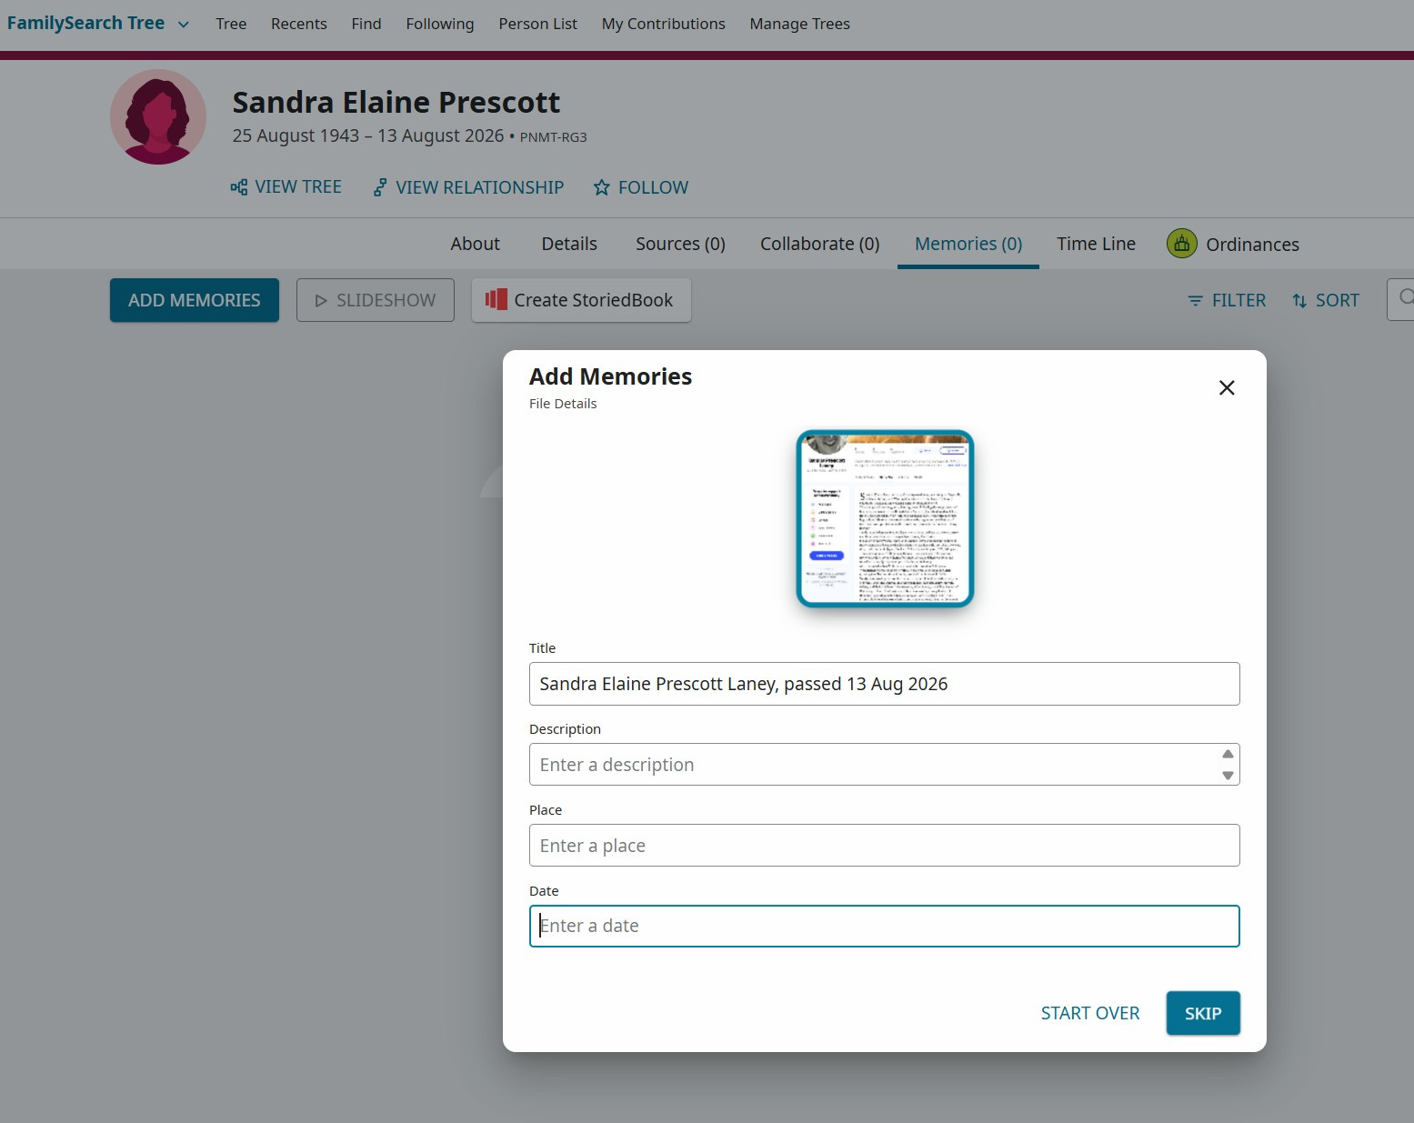Viewport: 1414px width, 1123px height.
Task: Click the View Tree pedigree icon
Action: tap(239, 187)
